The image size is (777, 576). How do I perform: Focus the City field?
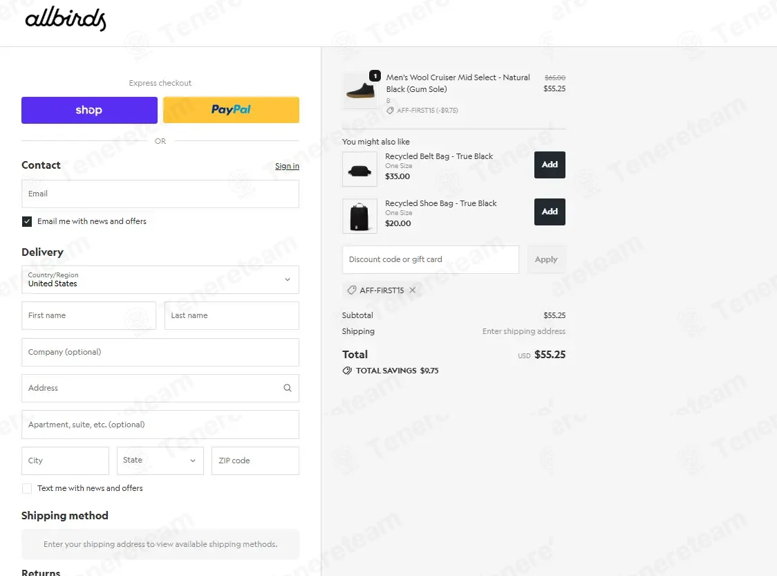pos(65,461)
